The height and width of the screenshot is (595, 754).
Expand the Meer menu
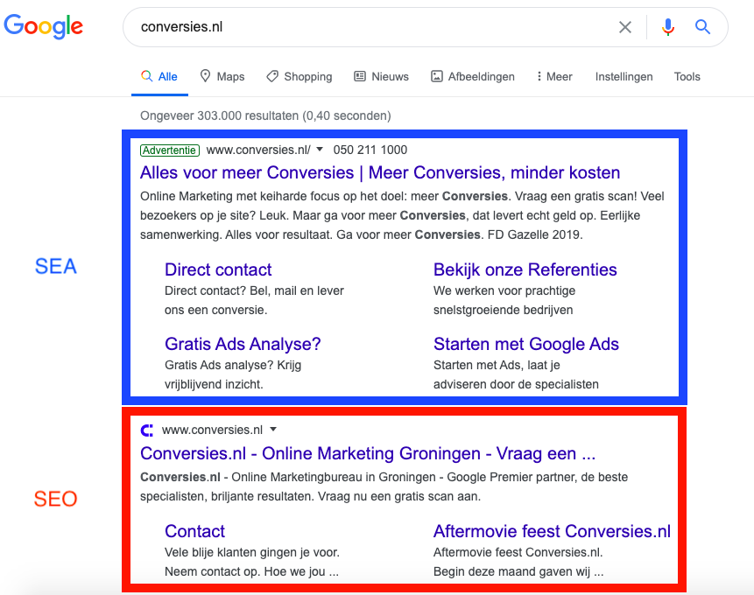tap(554, 76)
